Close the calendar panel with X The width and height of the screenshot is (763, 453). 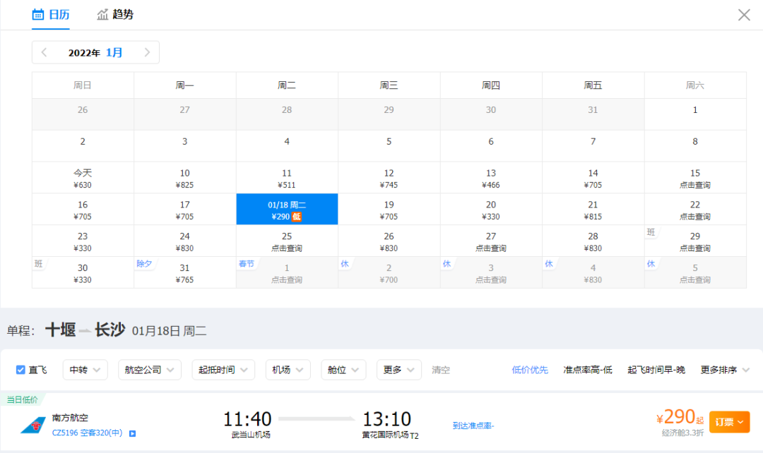click(744, 15)
